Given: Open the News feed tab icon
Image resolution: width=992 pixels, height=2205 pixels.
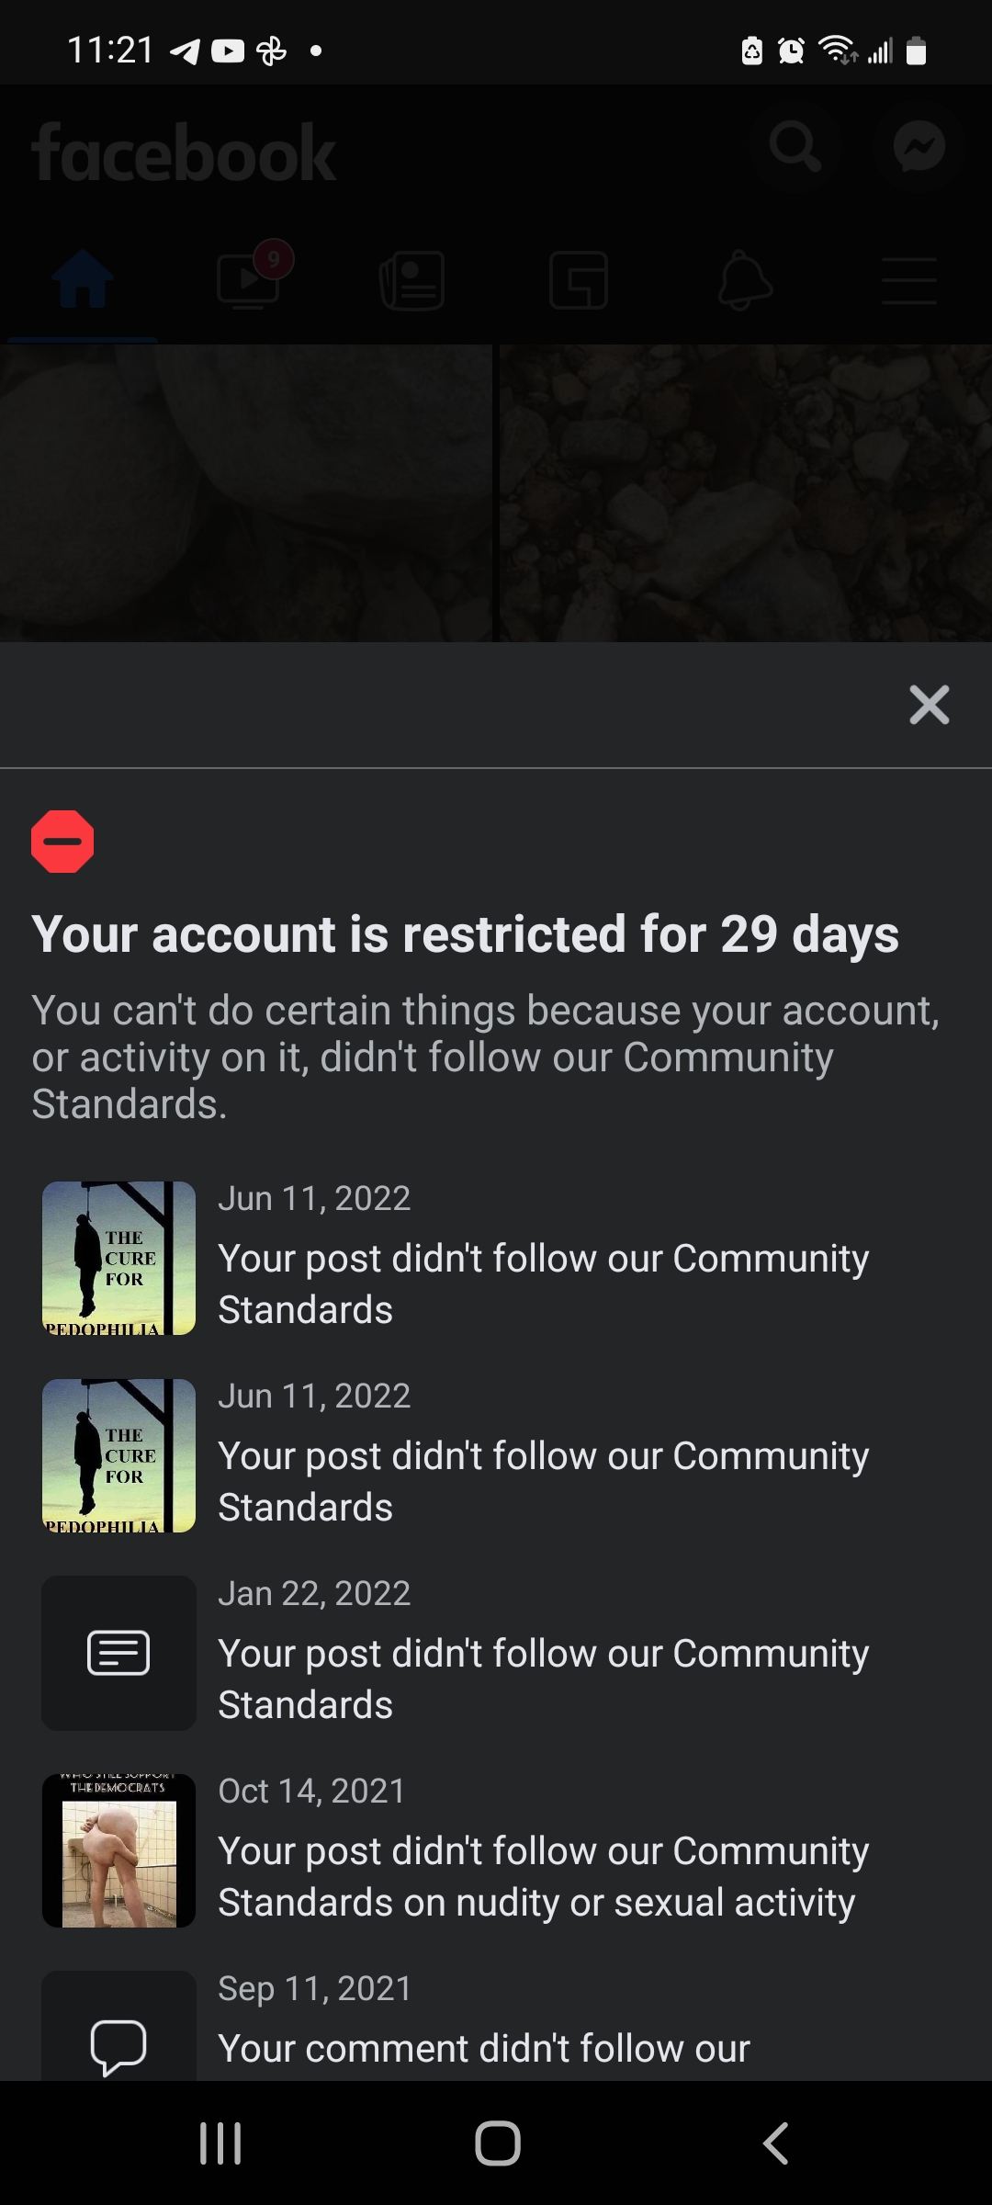Looking at the screenshot, I should pyautogui.click(x=412, y=279).
